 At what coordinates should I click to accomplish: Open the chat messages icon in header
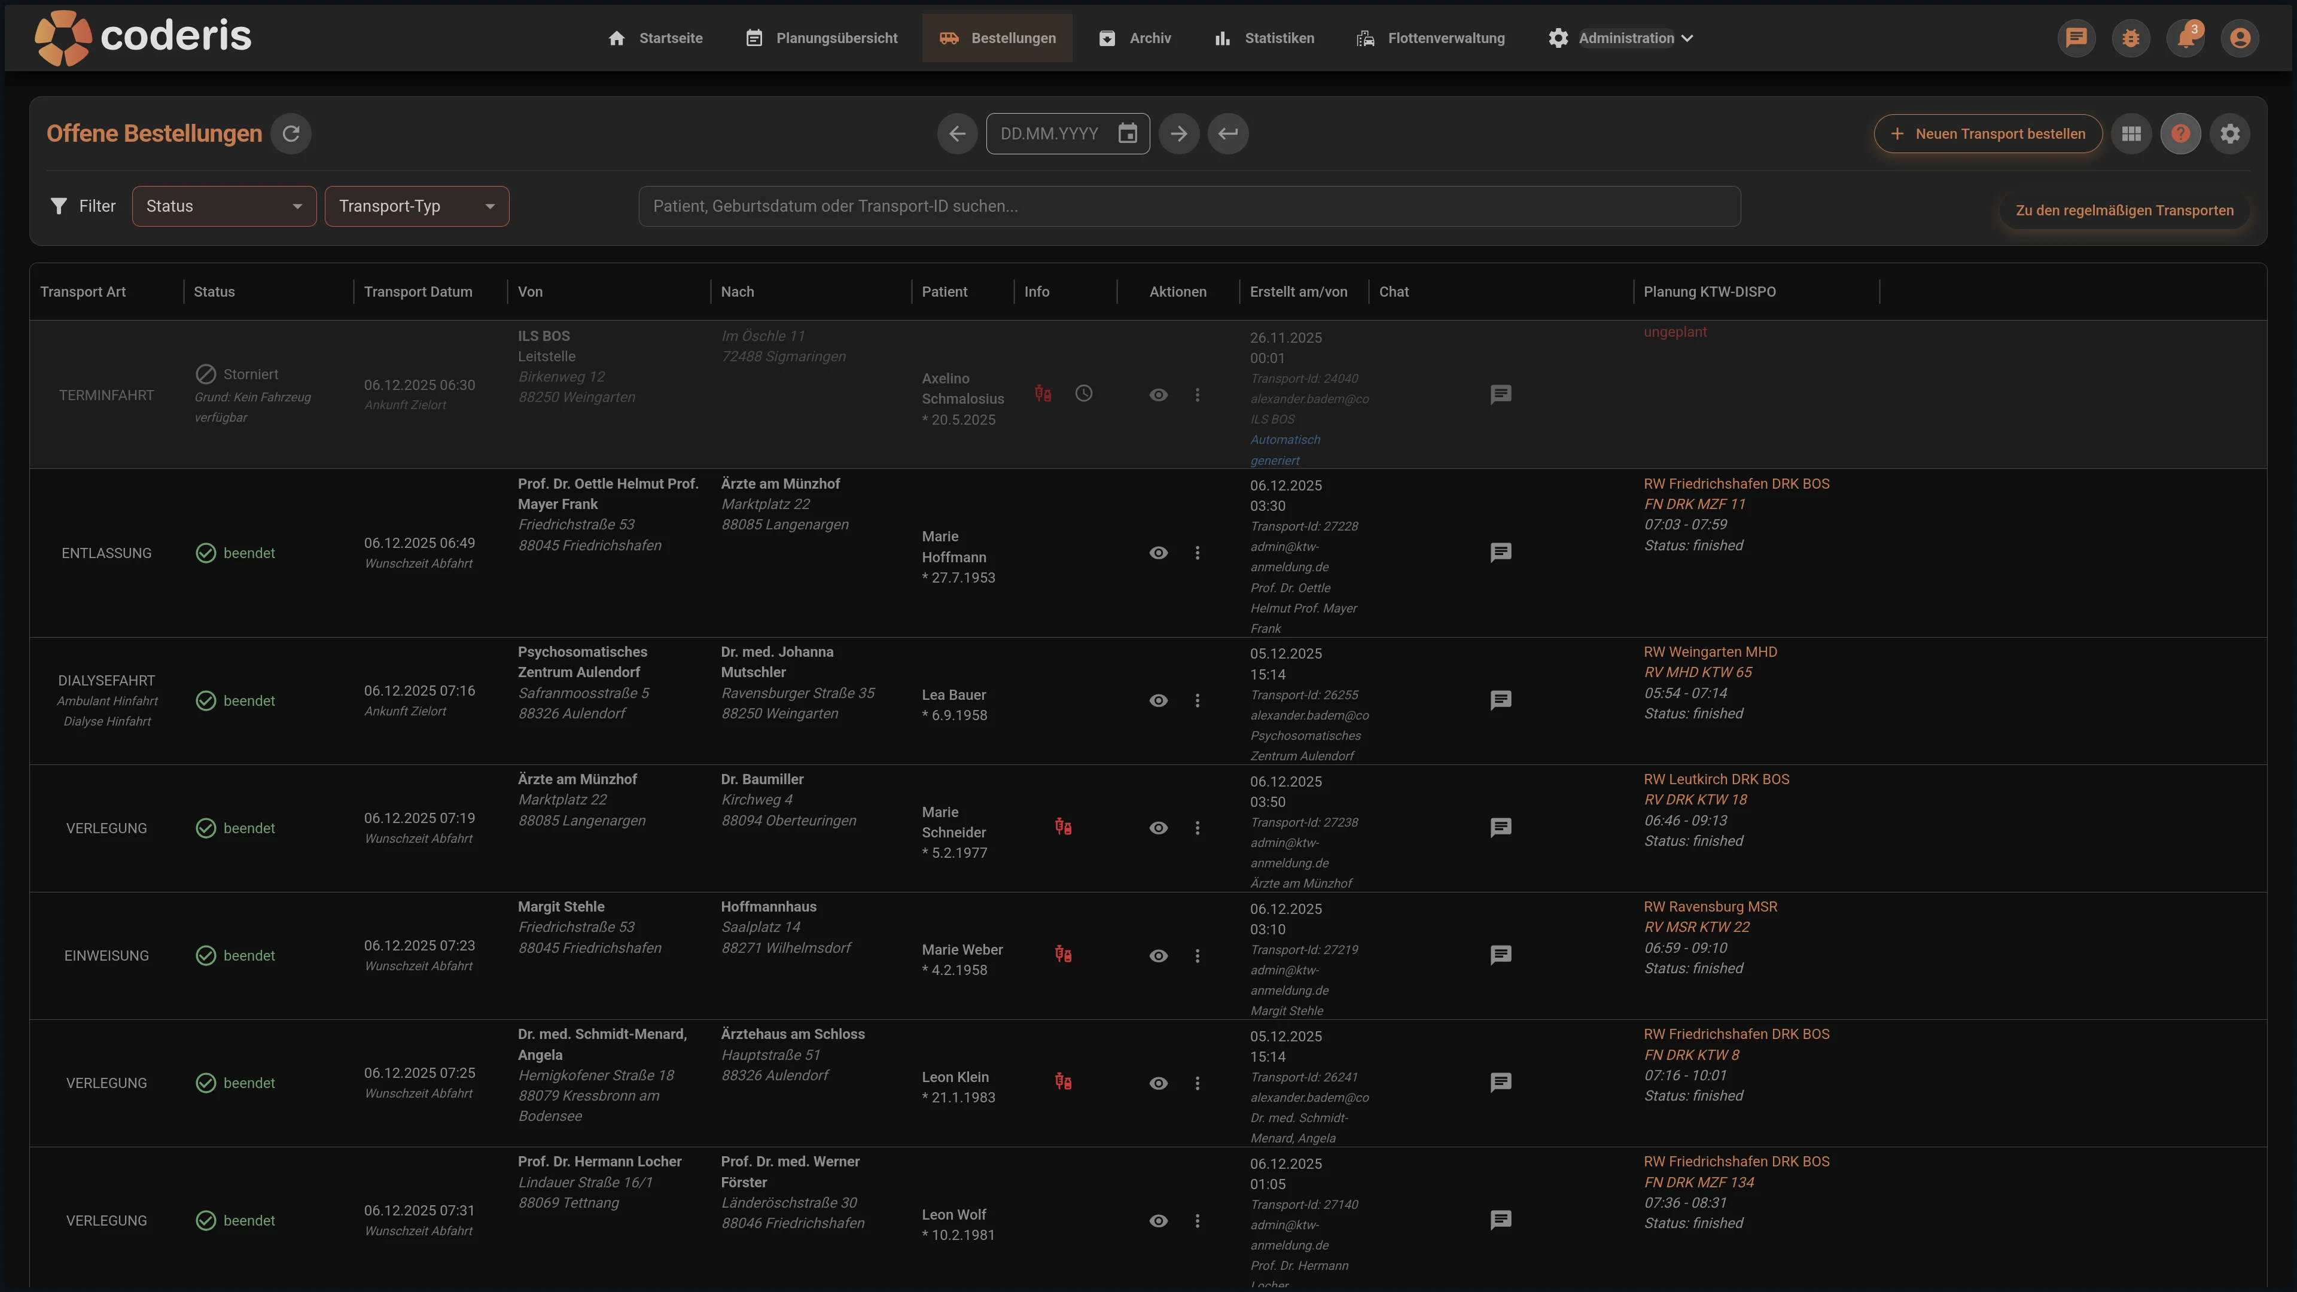2077,38
